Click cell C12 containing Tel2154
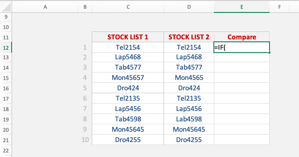The width and height of the screenshot is (299, 157). [x=128, y=47]
